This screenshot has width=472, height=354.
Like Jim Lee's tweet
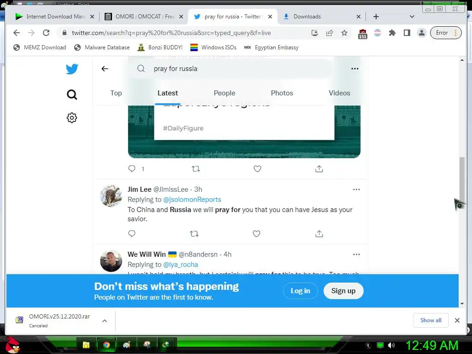[x=256, y=234]
